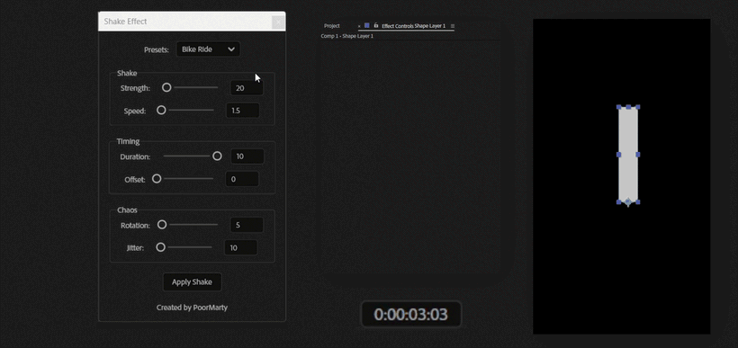Close the Shake Effect window
This screenshot has width=738, height=348.
[x=278, y=22]
